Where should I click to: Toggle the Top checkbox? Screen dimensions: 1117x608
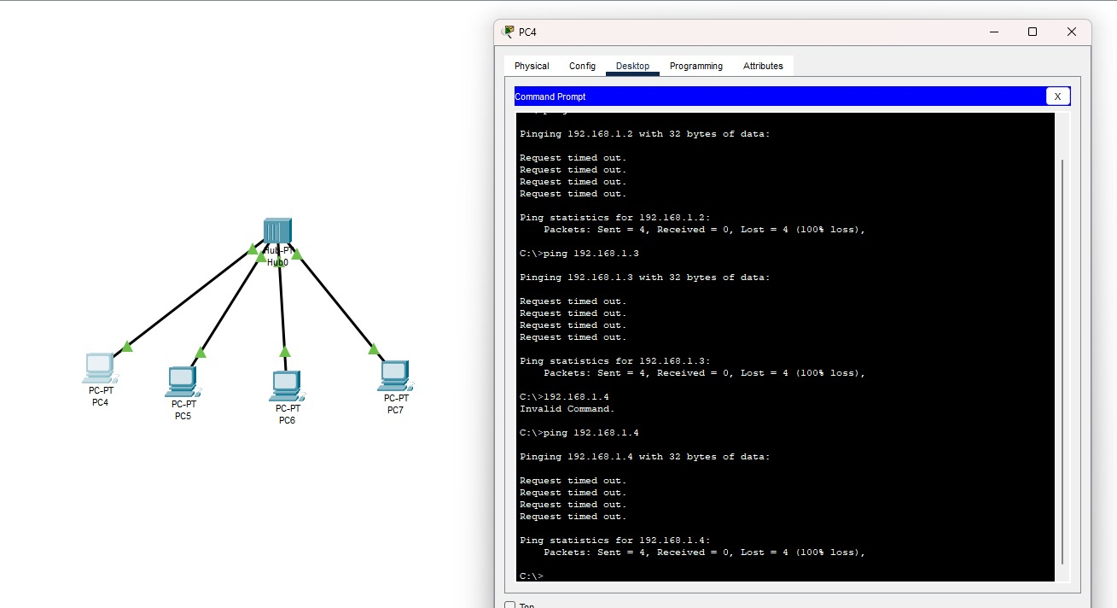pos(509,605)
